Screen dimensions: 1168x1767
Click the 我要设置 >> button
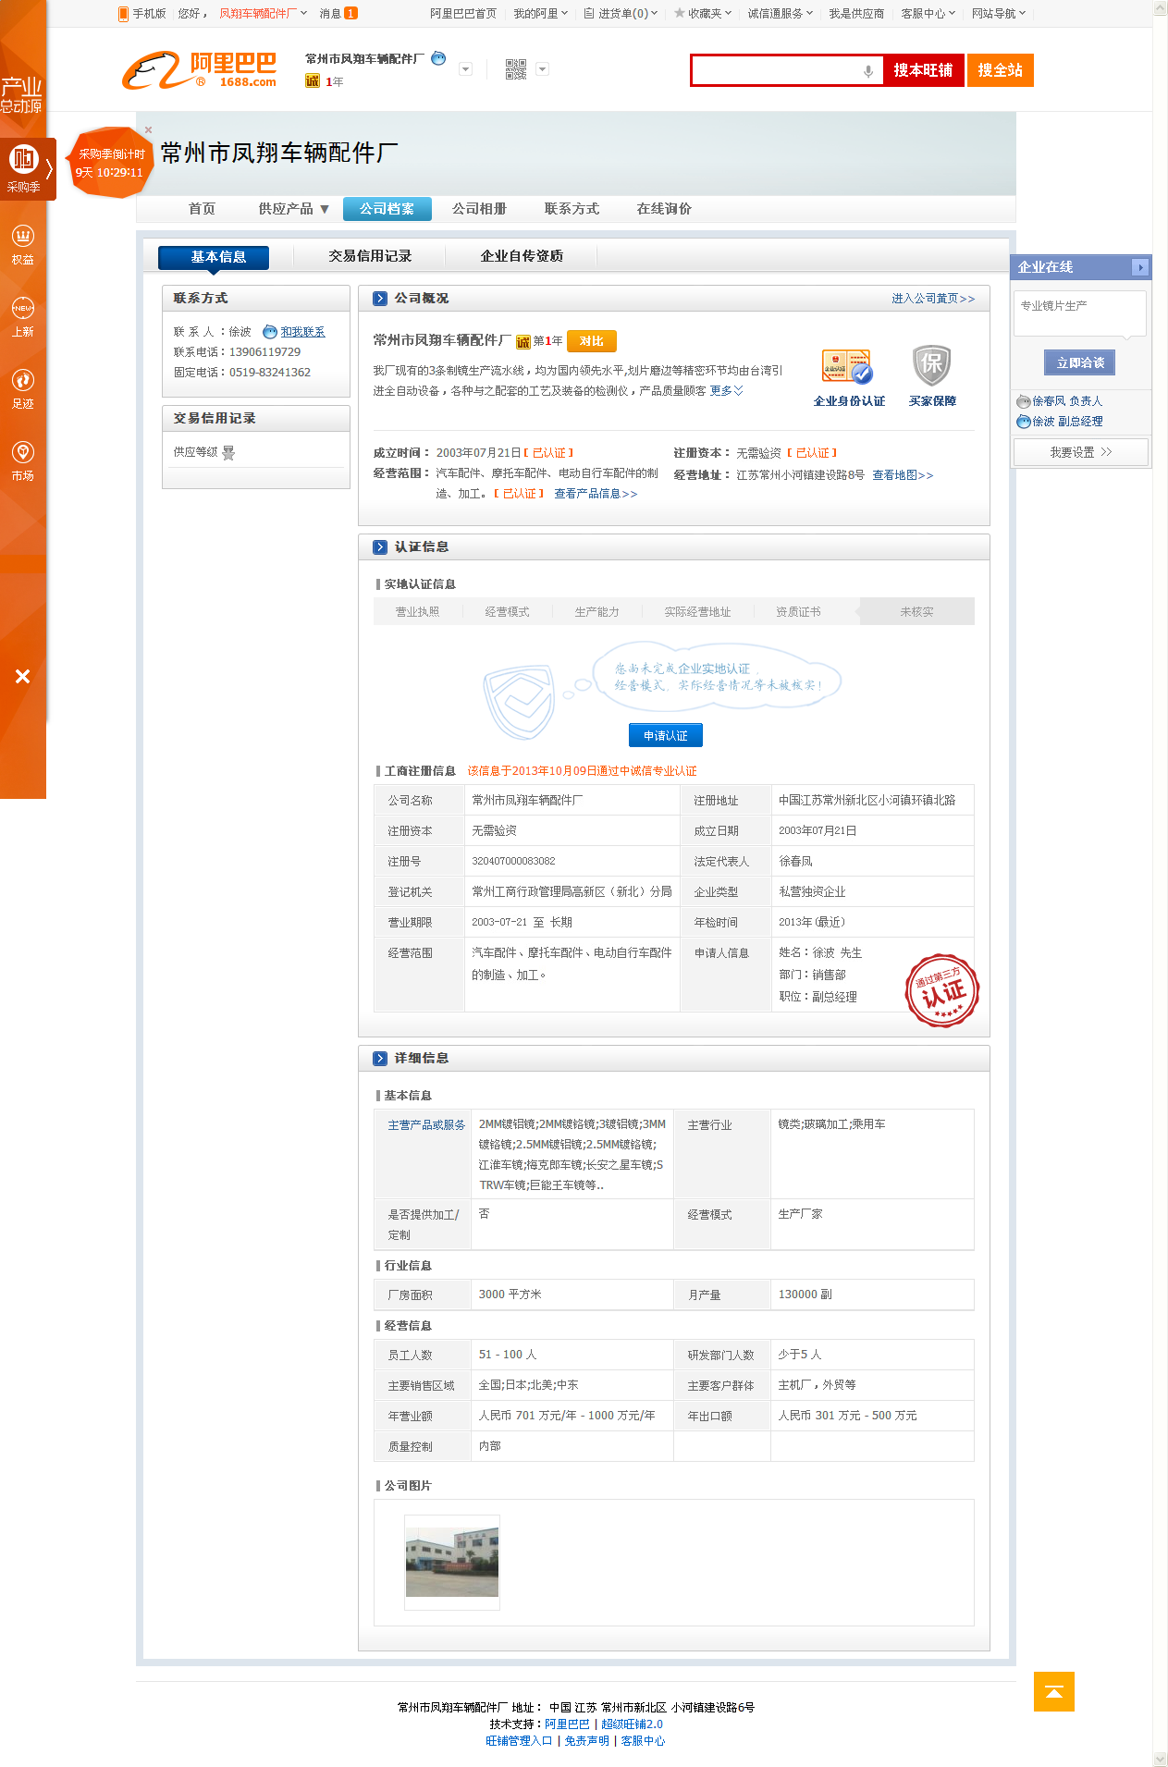[1080, 452]
